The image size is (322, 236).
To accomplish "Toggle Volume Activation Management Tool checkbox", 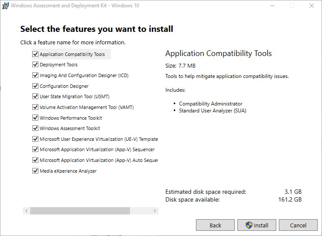I will (x=35, y=107).
